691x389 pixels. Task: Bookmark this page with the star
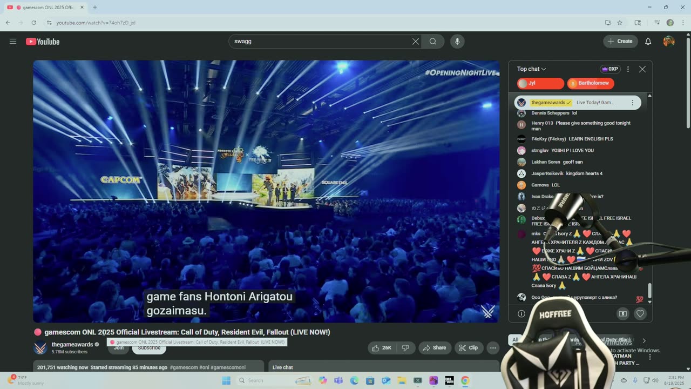[620, 23]
